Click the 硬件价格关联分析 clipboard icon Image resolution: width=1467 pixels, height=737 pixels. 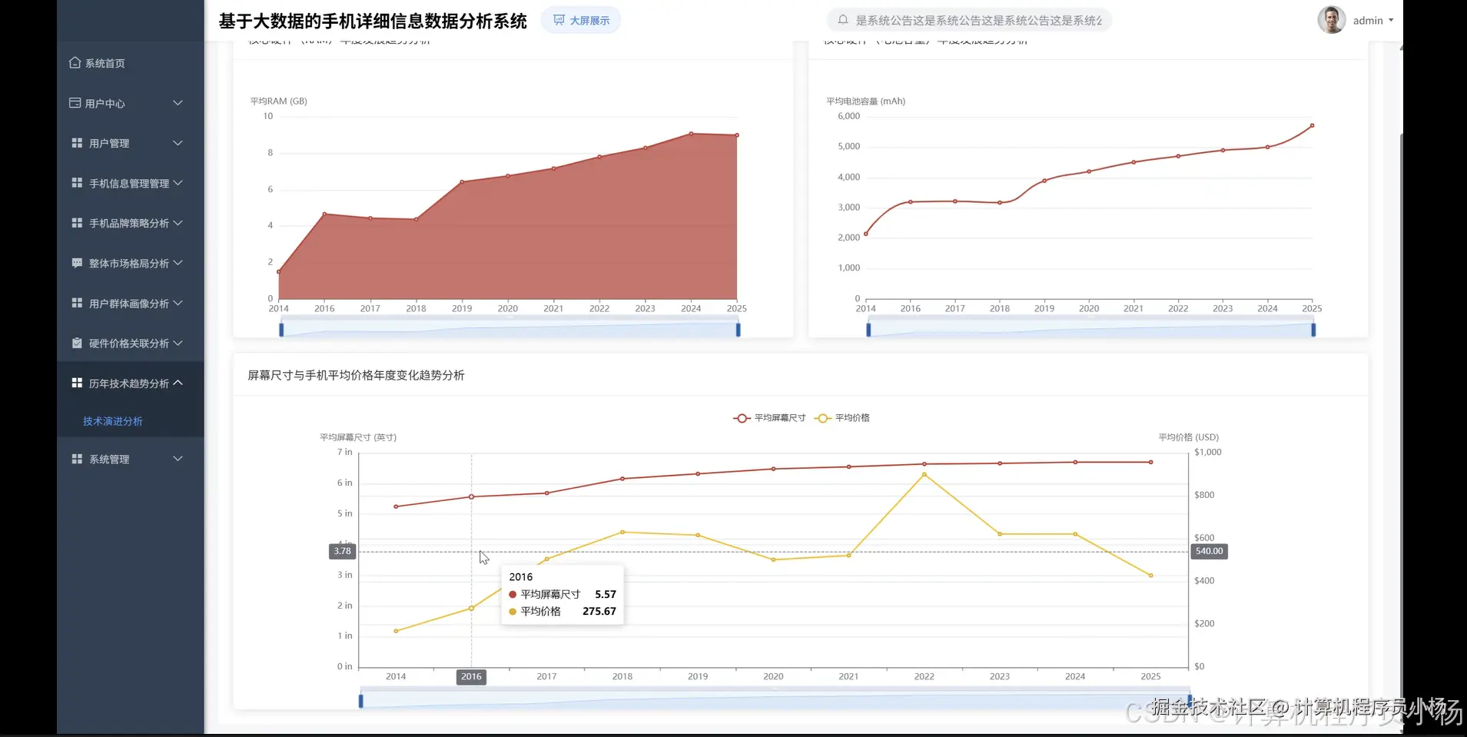pyautogui.click(x=77, y=343)
